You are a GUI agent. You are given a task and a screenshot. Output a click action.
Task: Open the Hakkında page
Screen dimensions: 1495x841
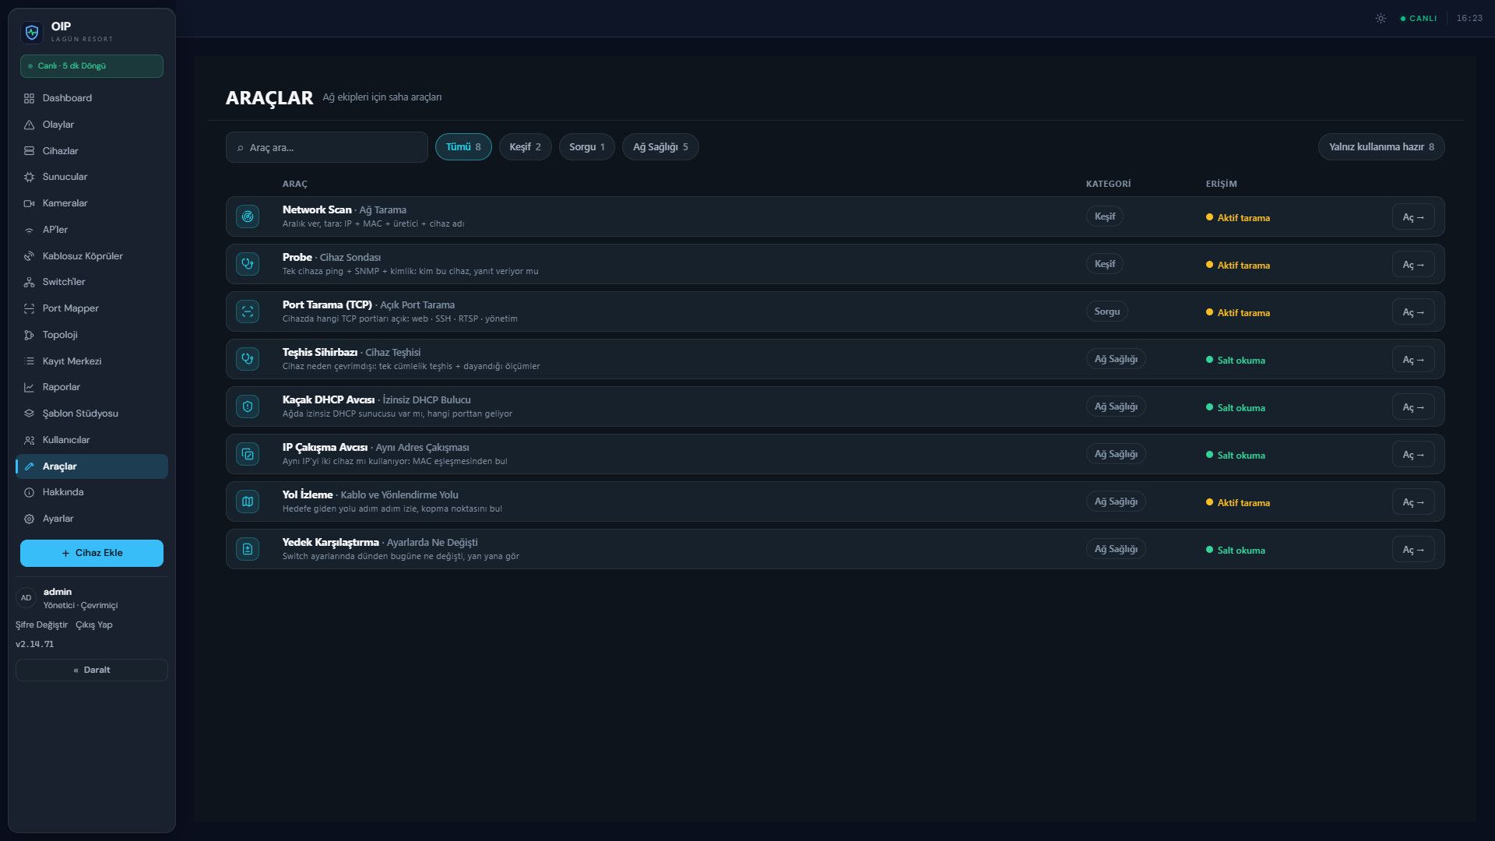tap(92, 492)
